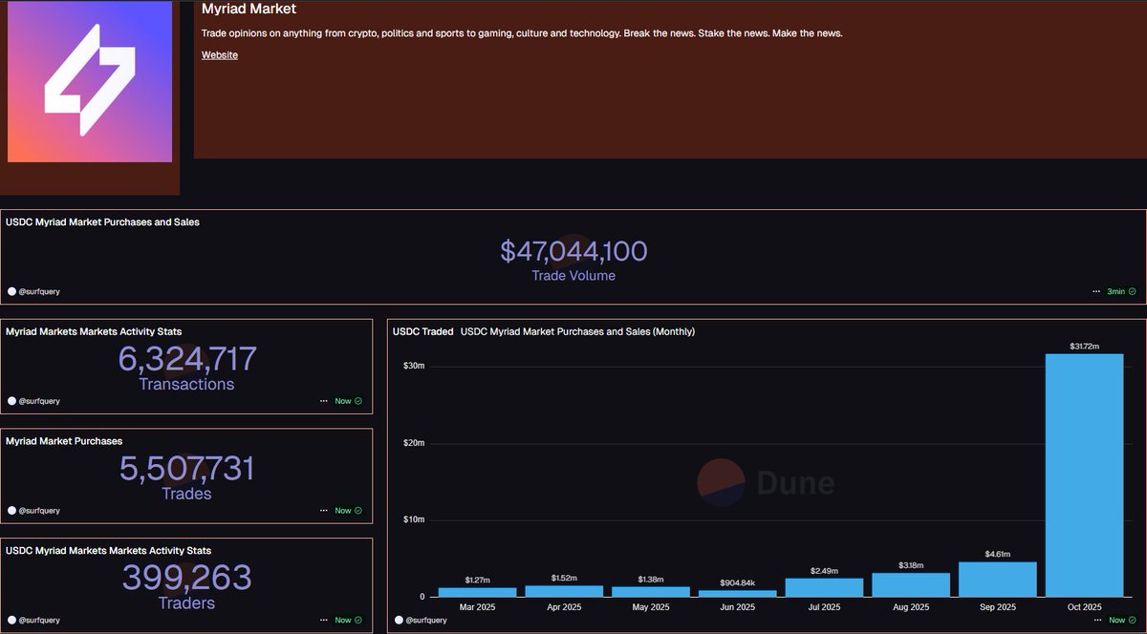
Task: Click the Now refresh status in Trades panel
Action: coord(348,511)
